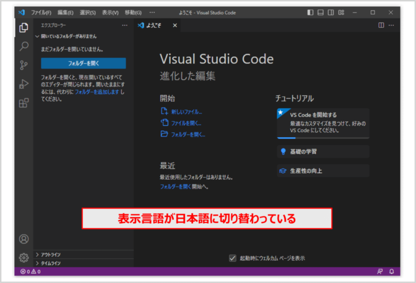Screen dimensions: 416x283
Task: Click the notifications bell in status bar
Action: pyautogui.click(x=391, y=271)
